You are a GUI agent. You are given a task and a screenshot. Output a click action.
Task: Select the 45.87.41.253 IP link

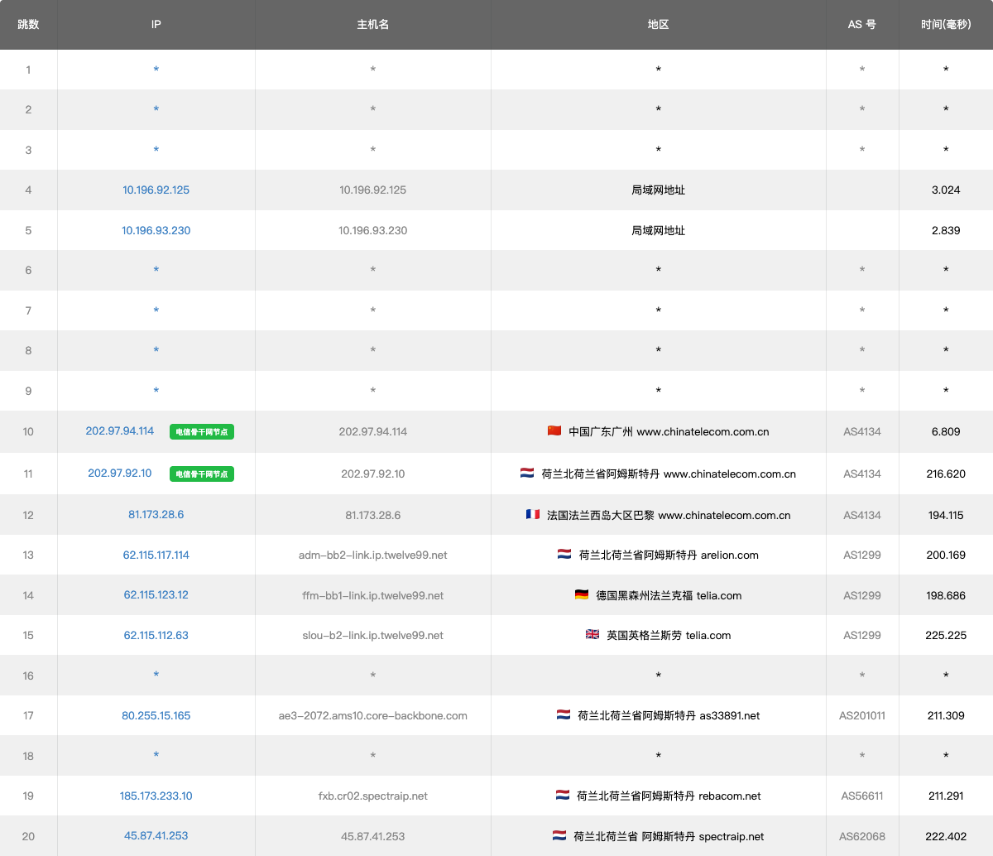(156, 835)
